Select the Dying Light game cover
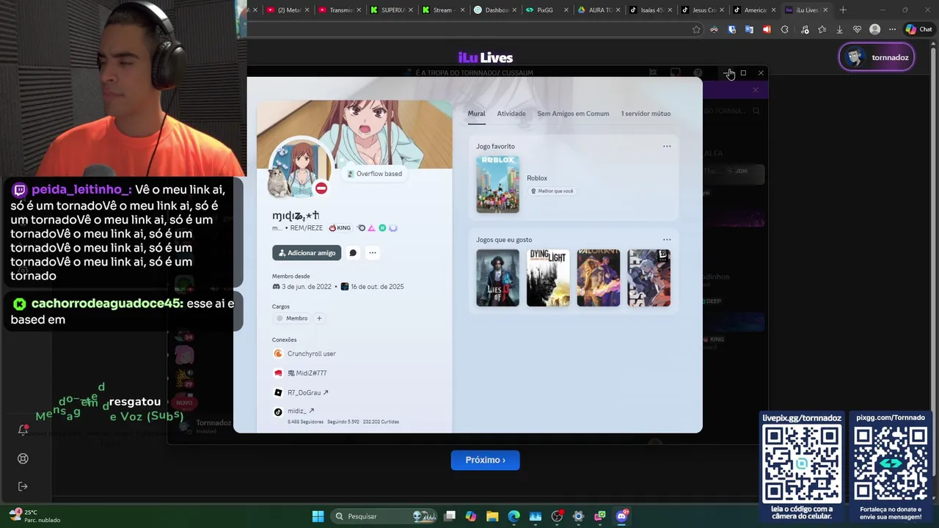This screenshot has width=939, height=528. pyautogui.click(x=548, y=278)
